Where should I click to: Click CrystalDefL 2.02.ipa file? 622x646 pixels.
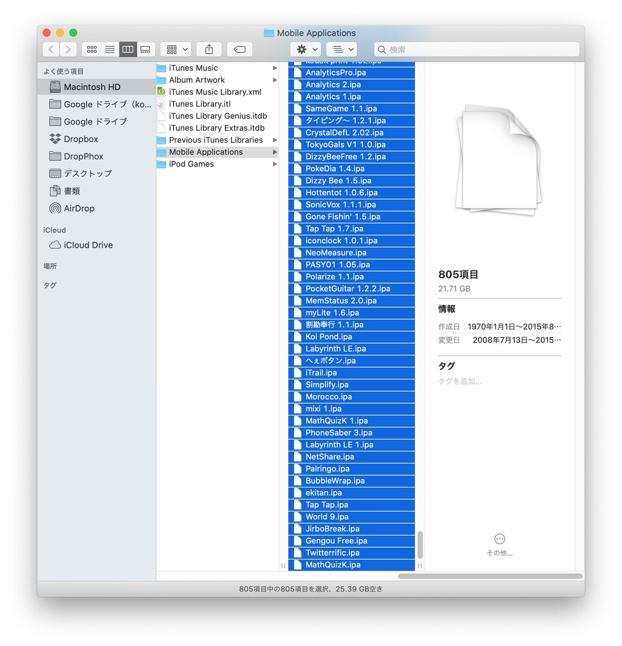(x=351, y=133)
